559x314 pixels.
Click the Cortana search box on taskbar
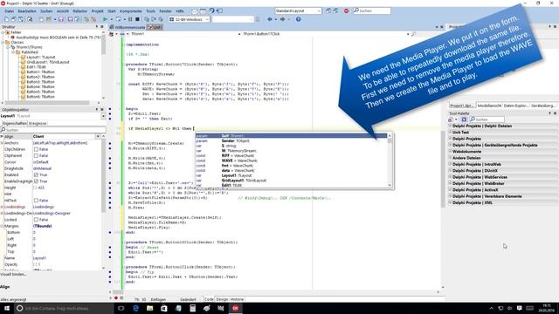pos(64,308)
